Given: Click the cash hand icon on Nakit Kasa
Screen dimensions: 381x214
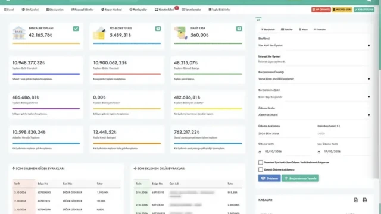Looking at the screenshot, I should 181,33.
